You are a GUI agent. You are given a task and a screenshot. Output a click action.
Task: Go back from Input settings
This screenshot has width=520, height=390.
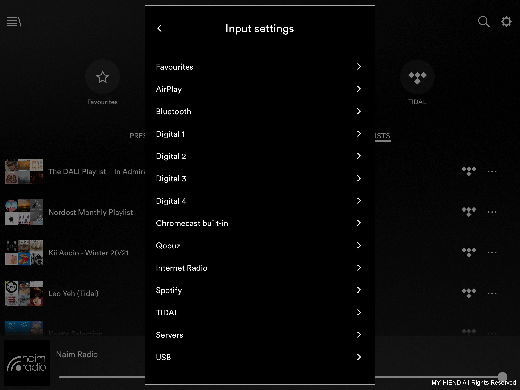coord(159,28)
